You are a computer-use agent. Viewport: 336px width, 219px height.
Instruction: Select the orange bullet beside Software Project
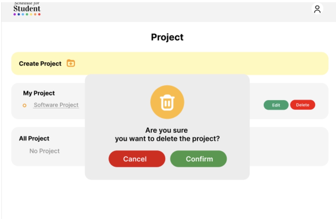point(24,105)
